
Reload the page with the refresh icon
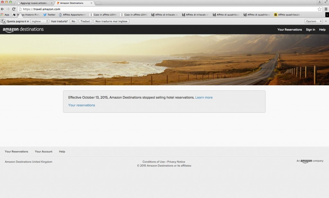coord(13,9)
